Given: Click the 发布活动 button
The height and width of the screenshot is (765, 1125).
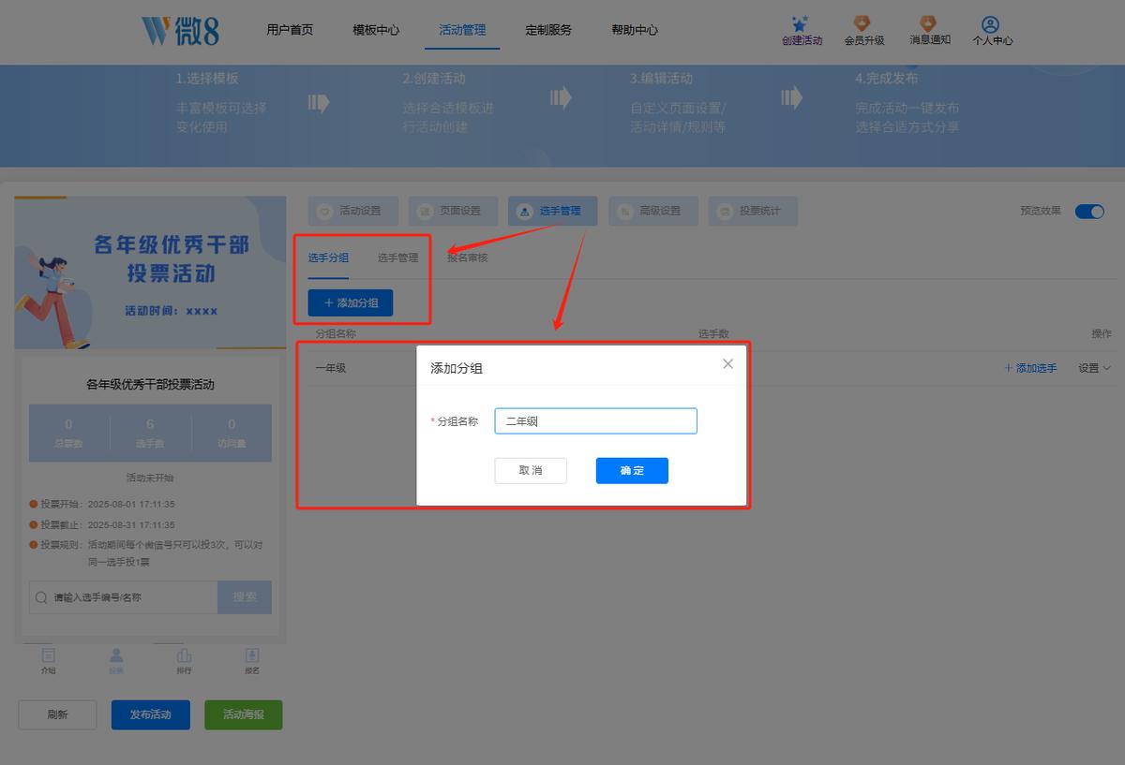Looking at the screenshot, I should pos(150,714).
